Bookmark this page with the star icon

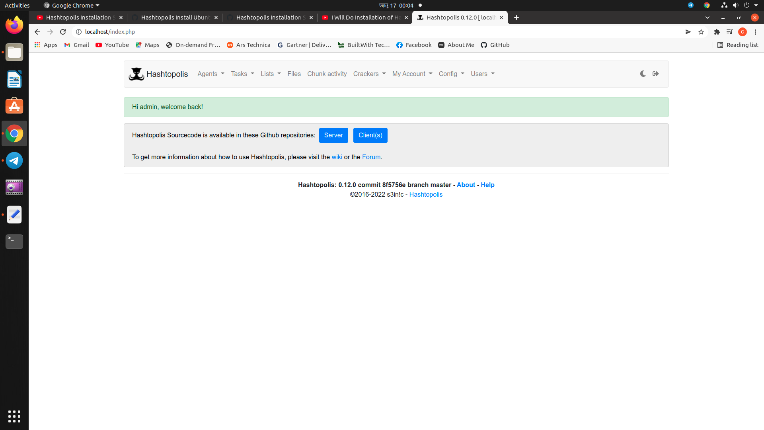pos(701,32)
